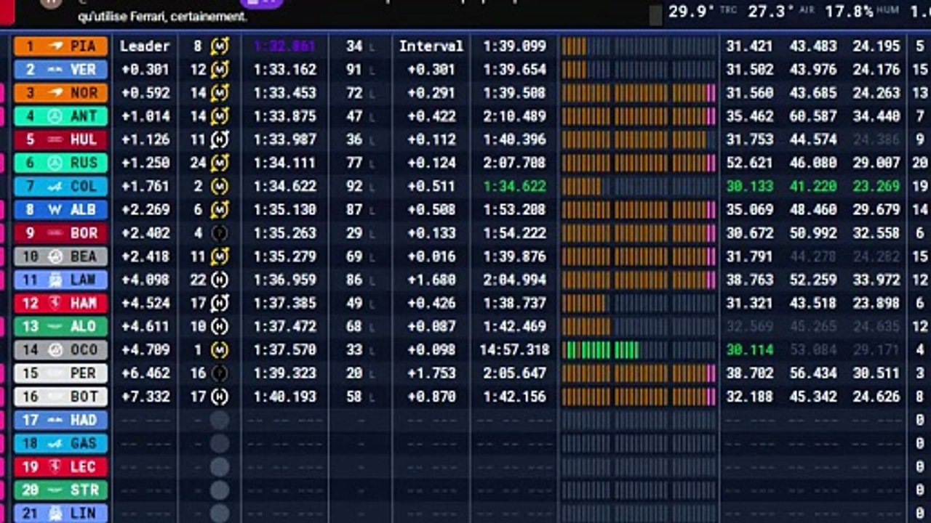This screenshot has width=931, height=523.
Task: Click the dark tyre icon in PER row
Action: tap(220, 373)
